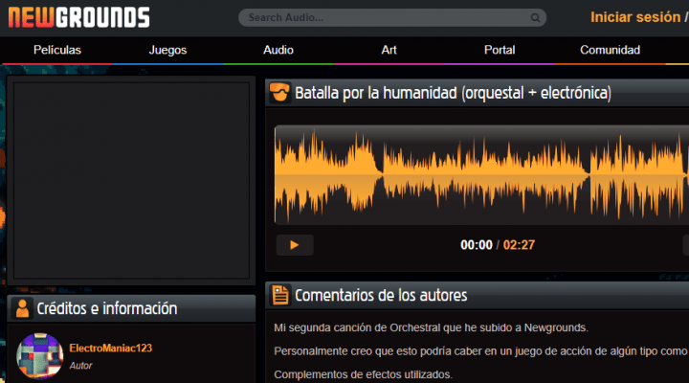Click the Newgrounds logo
Screen dimensions: 689x383
point(79,17)
